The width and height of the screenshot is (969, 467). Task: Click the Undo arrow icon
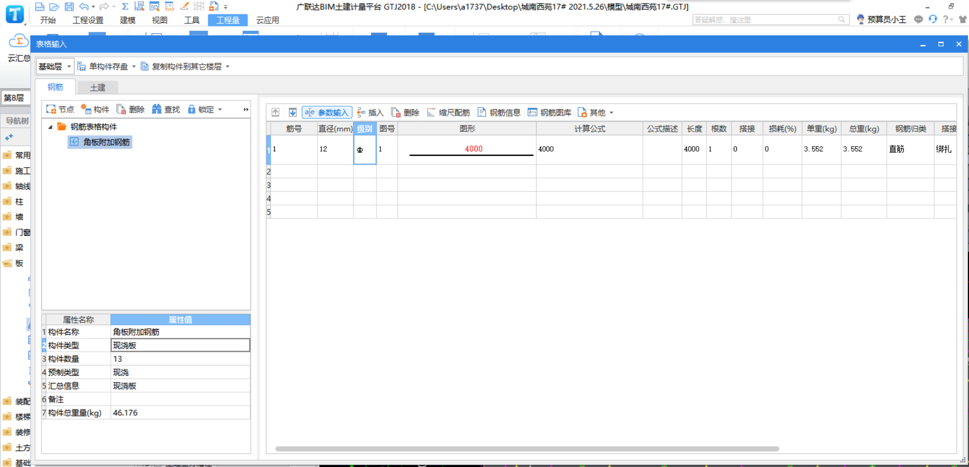(x=84, y=7)
